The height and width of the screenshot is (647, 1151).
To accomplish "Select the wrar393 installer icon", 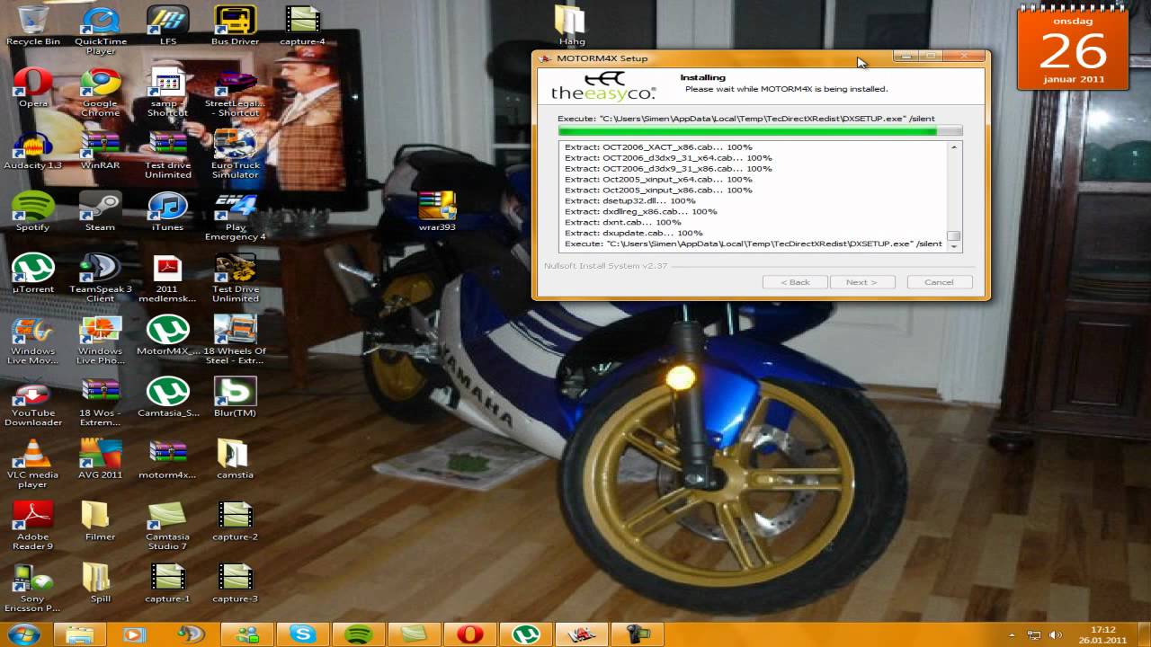I will (x=438, y=211).
